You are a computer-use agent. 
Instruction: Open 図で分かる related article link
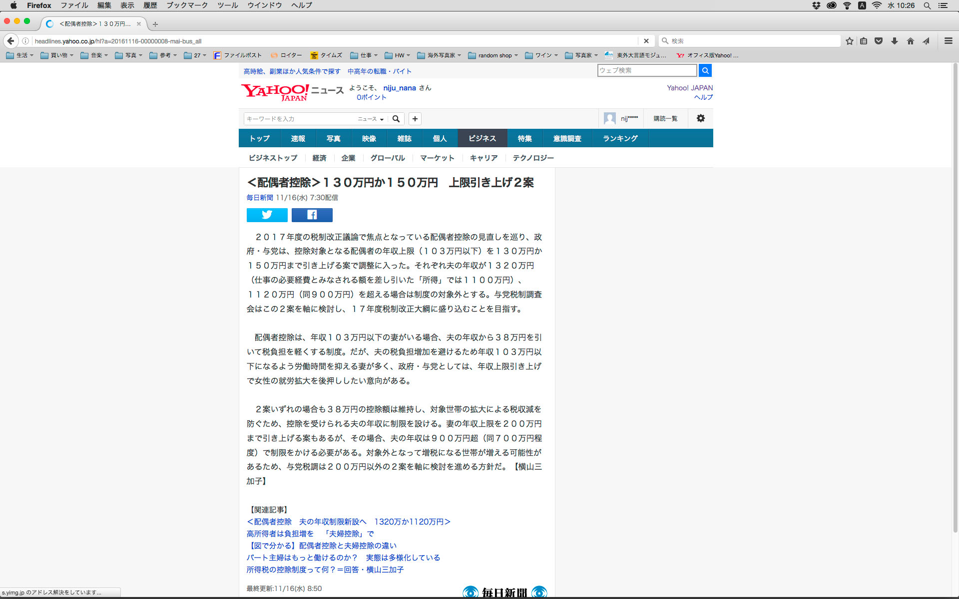tap(321, 546)
